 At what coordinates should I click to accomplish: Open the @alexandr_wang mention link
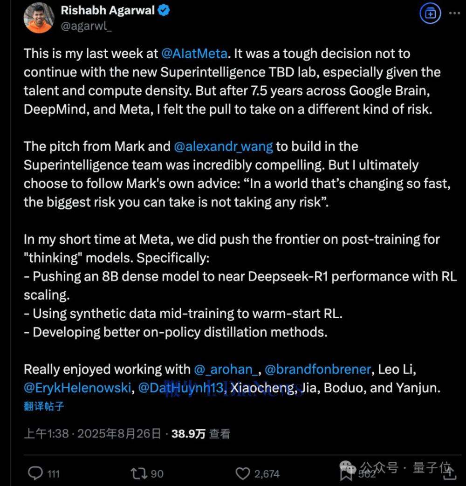(x=223, y=147)
